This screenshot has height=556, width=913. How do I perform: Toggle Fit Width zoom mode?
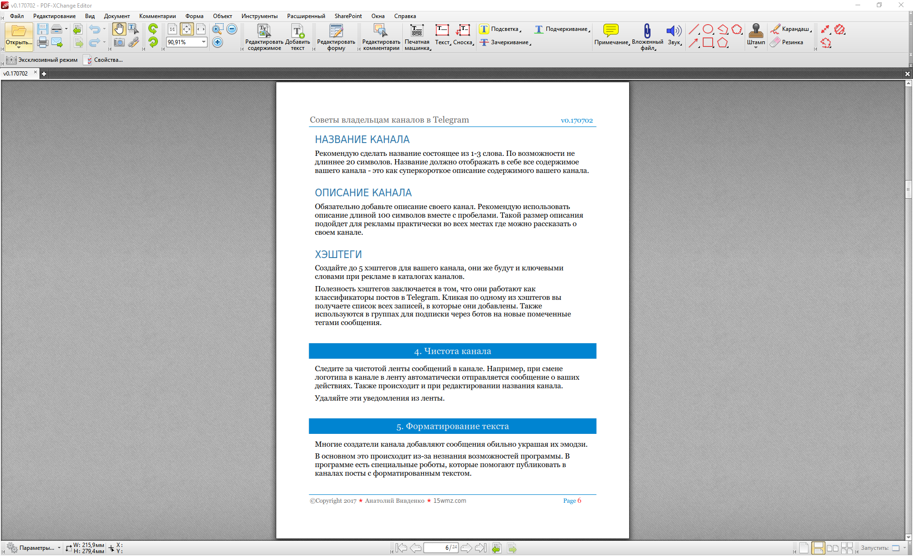pyautogui.click(x=201, y=29)
